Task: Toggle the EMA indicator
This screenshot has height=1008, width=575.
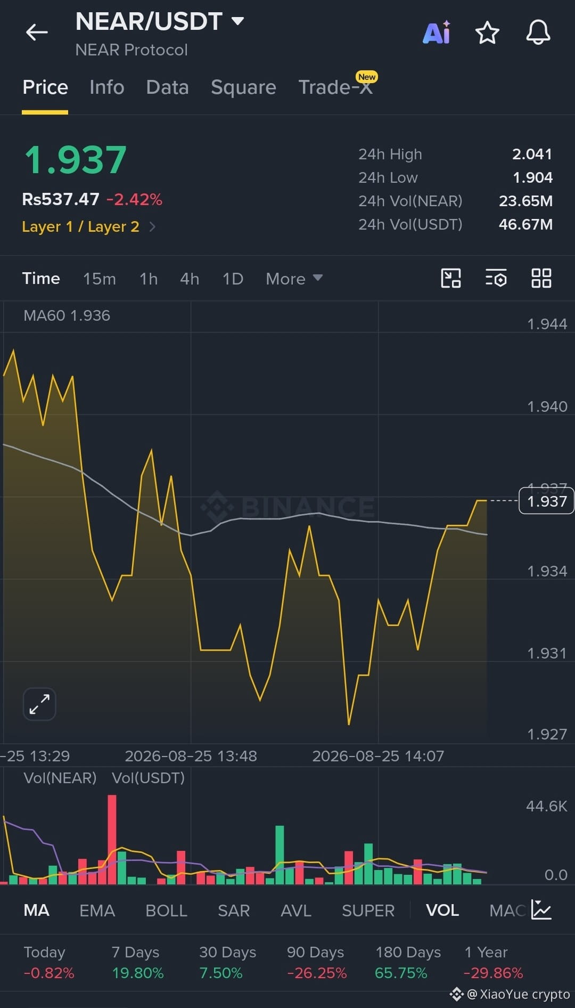Action: coord(97,911)
